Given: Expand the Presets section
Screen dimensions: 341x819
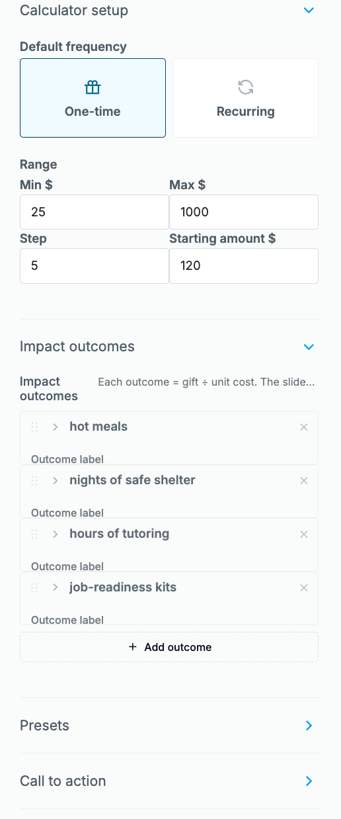Looking at the screenshot, I should (x=309, y=726).
